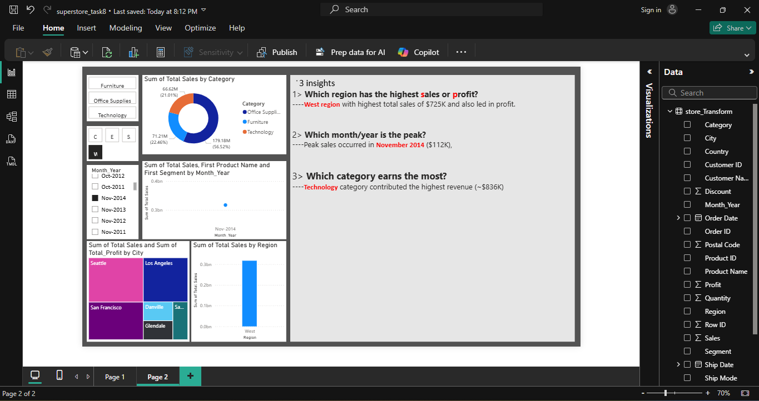Click the user account avatar icon
The width and height of the screenshot is (759, 401).
point(672,9)
